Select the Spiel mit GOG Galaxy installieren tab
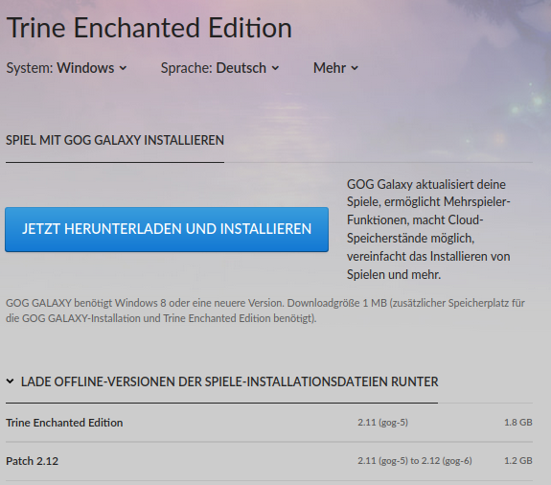 pyautogui.click(x=115, y=140)
